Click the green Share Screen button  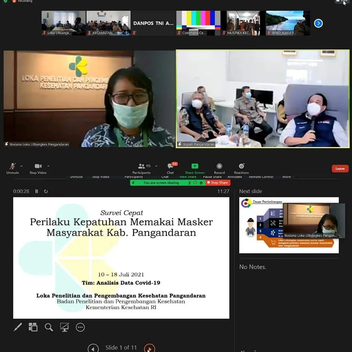(x=195, y=169)
